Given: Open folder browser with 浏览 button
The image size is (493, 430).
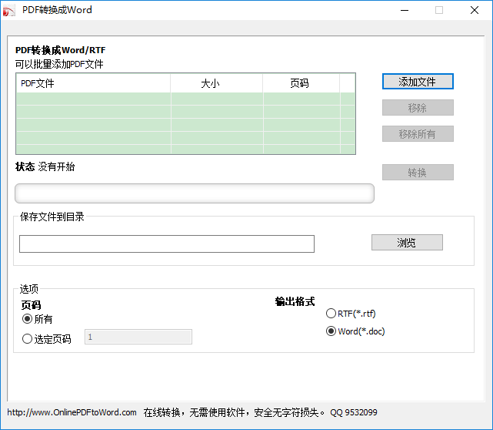Looking at the screenshot, I should (x=407, y=243).
